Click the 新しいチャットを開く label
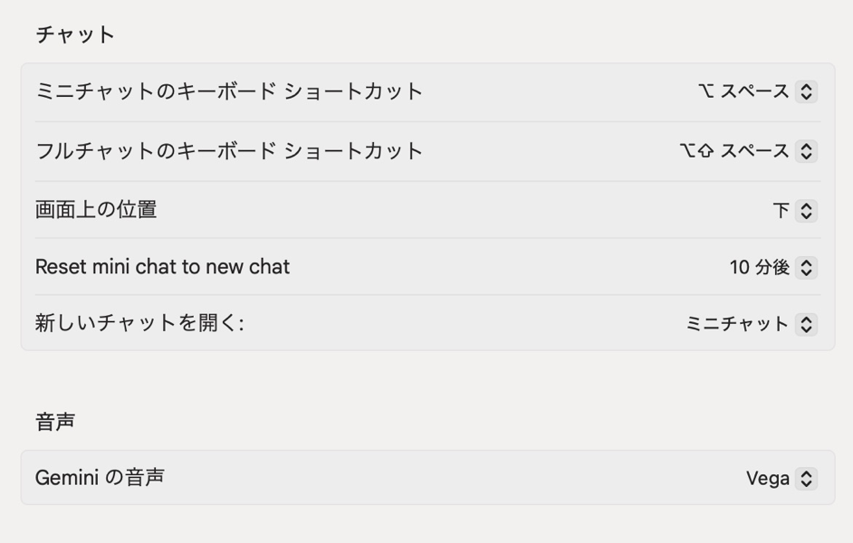Screen dimensions: 853x543 point(139,323)
